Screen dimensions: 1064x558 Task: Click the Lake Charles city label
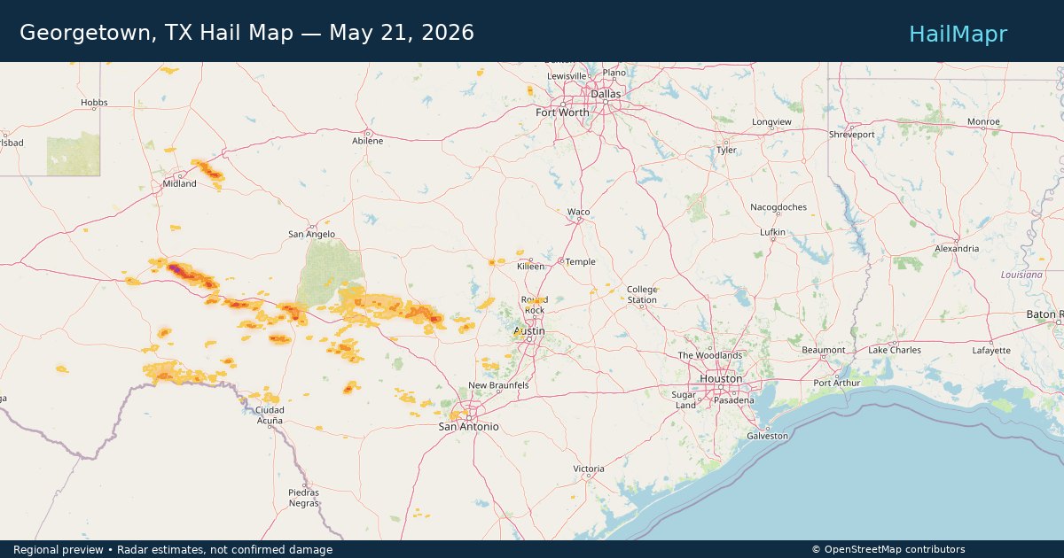pos(894,350)
